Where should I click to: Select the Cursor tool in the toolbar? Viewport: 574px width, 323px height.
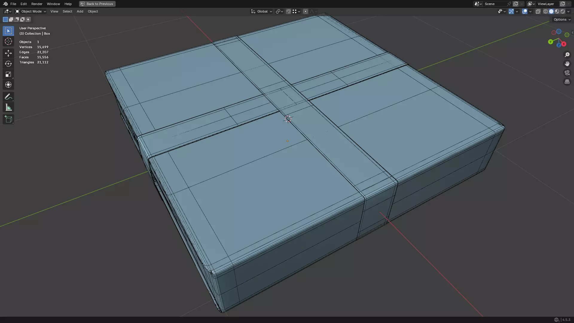[x=8, y=41]
